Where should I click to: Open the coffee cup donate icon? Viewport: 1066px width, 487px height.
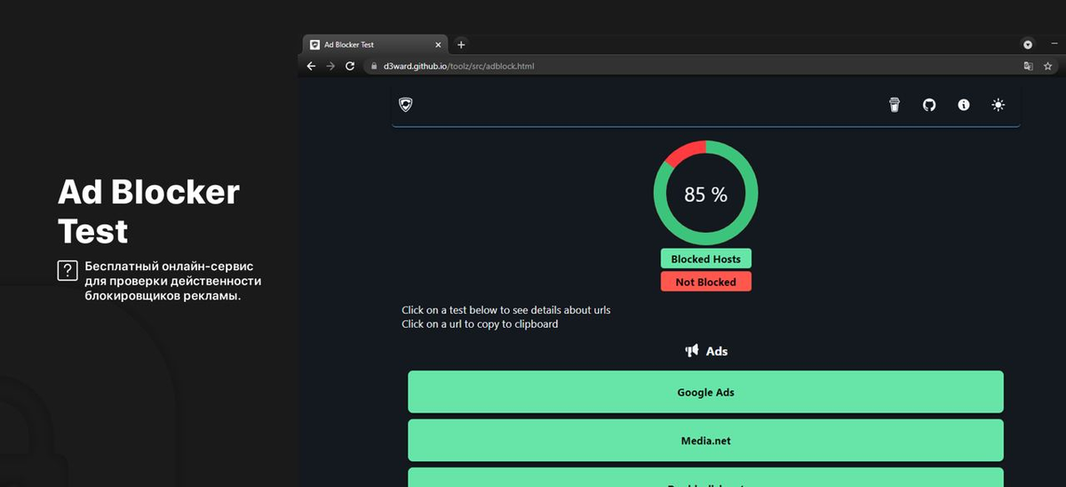895,105
